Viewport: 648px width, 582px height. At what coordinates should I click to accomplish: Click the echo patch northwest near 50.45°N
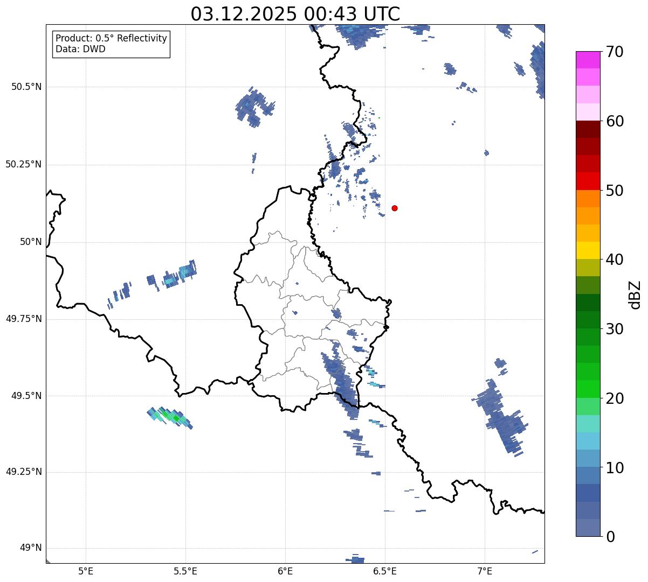pos(255,107)
